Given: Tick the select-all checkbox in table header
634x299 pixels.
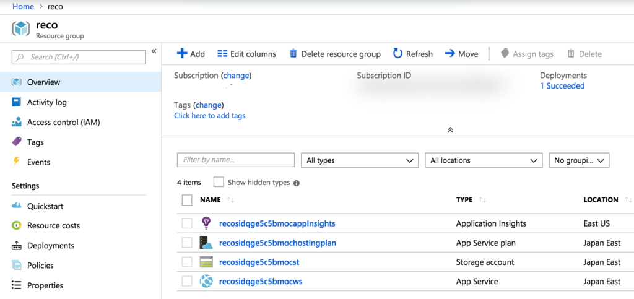Looking at the screenshot, I should (187, 200).
